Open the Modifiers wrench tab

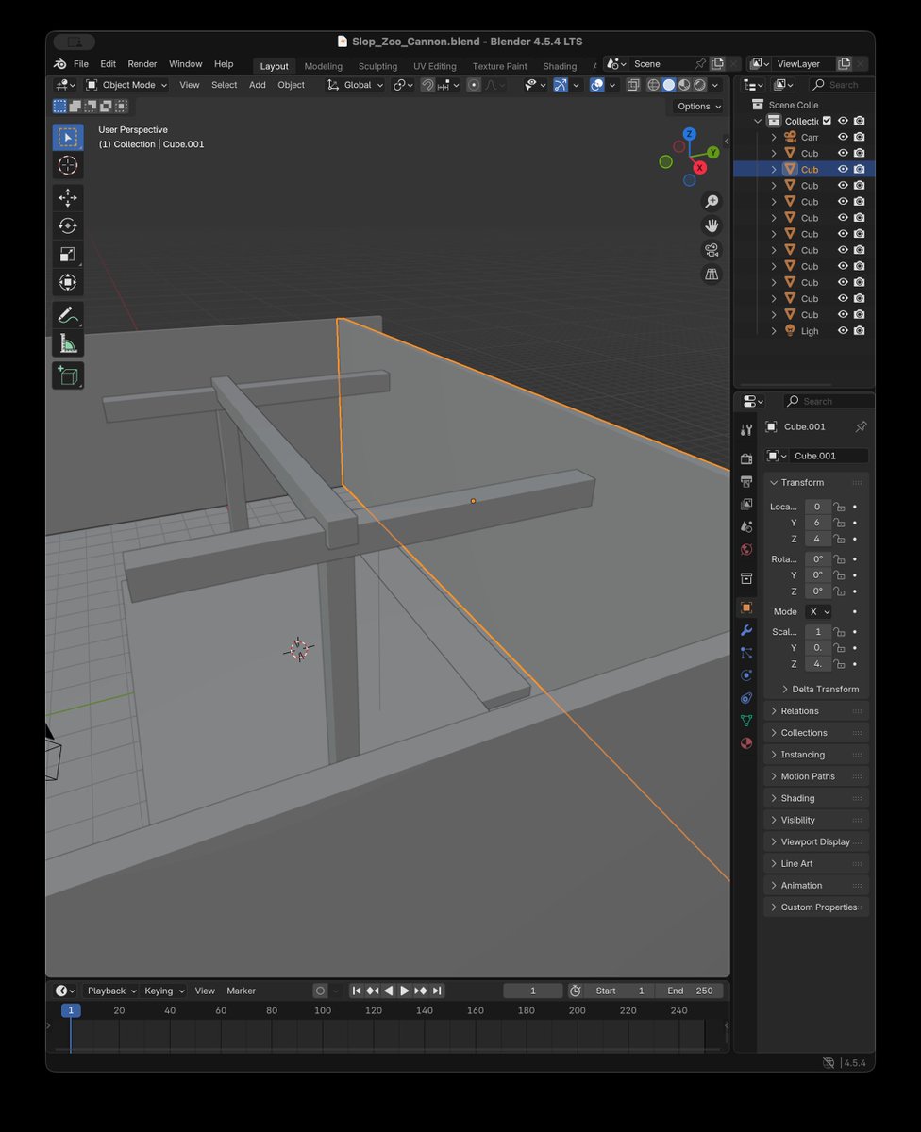[746, 630]
